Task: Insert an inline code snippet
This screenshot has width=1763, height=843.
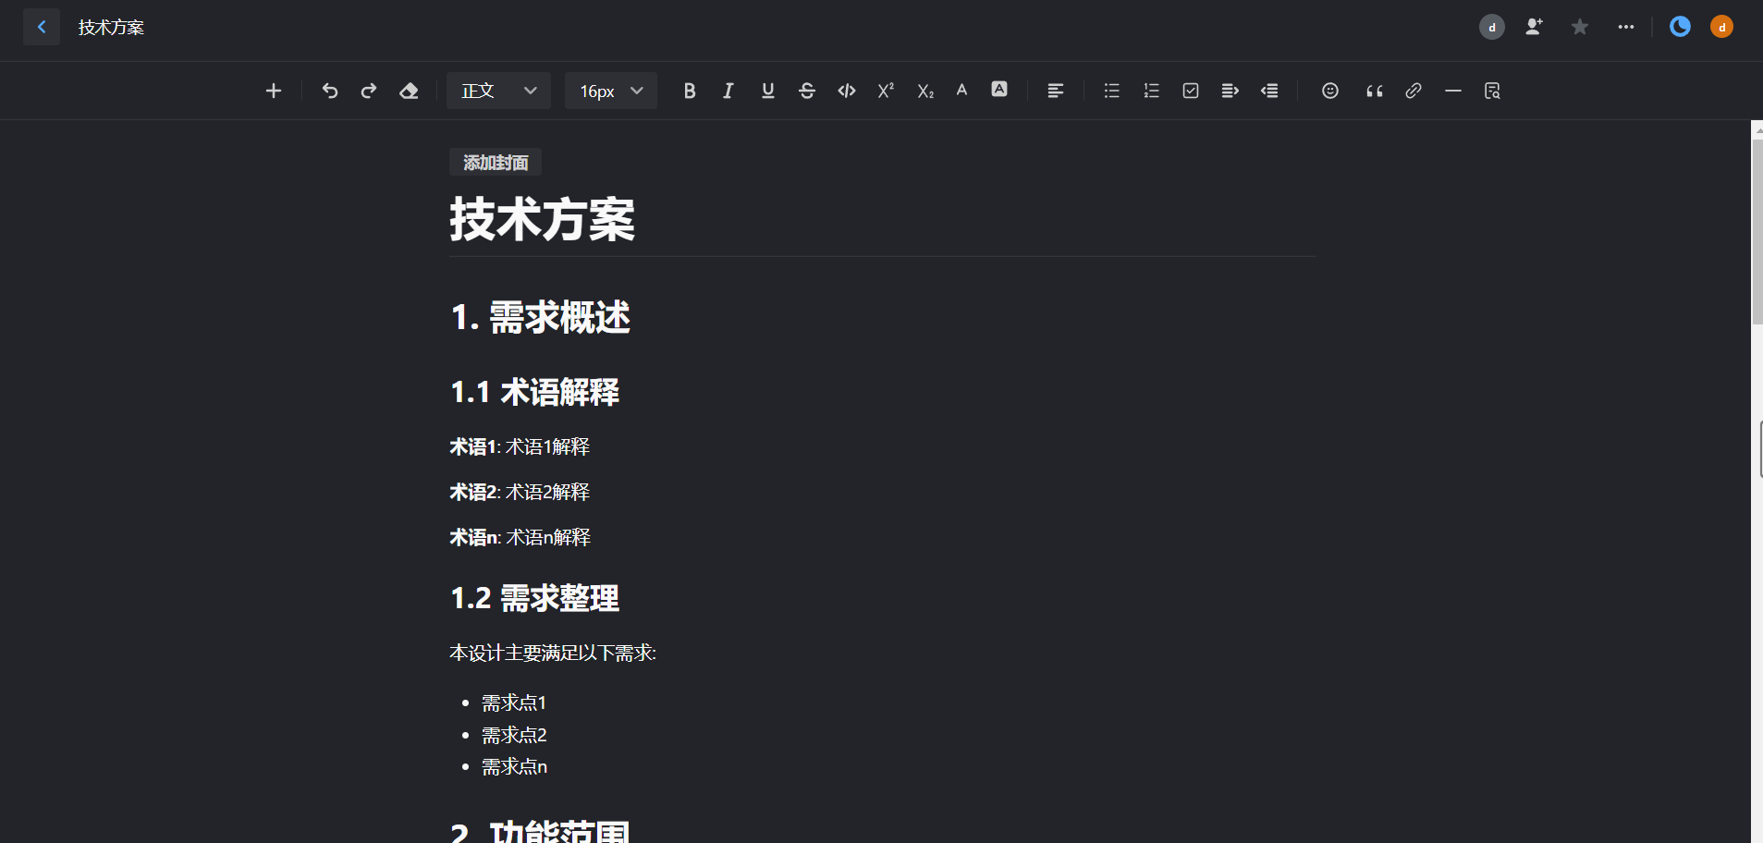Action: point(845,90)
